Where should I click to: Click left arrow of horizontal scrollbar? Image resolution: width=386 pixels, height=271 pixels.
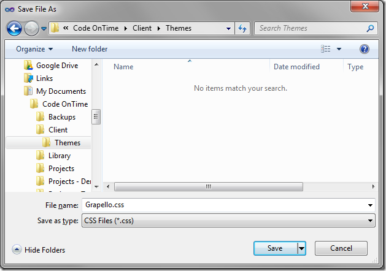(108, 186)
